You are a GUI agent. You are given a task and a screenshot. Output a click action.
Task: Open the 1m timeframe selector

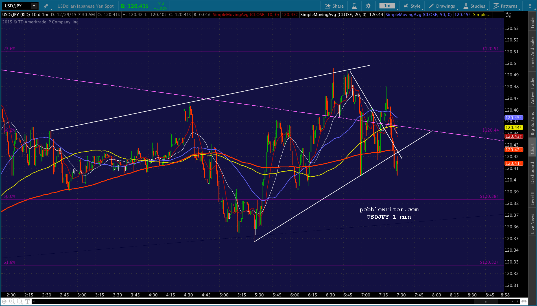point(387,6)
